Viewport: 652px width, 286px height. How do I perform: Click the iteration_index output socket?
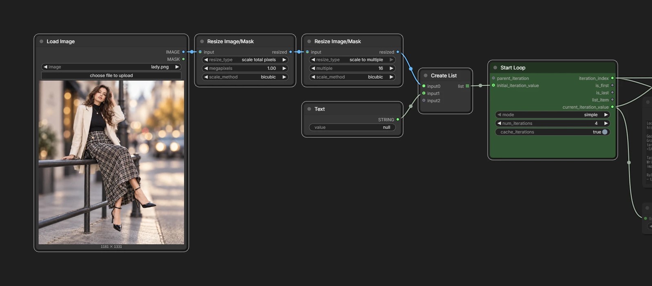612,78
